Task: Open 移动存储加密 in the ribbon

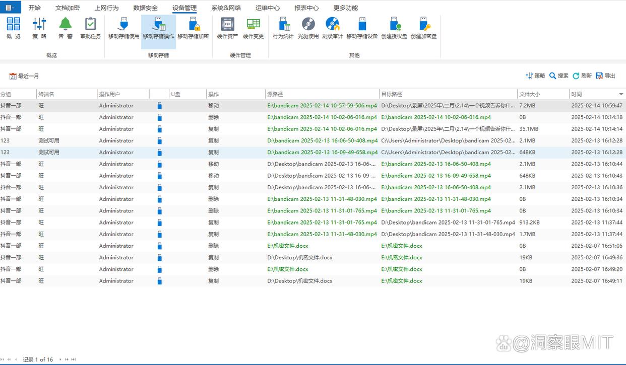Action: click(193, 28)
